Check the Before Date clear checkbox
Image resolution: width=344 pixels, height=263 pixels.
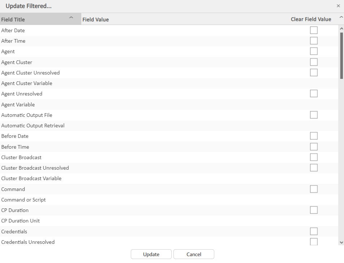[x=314, y=136]
